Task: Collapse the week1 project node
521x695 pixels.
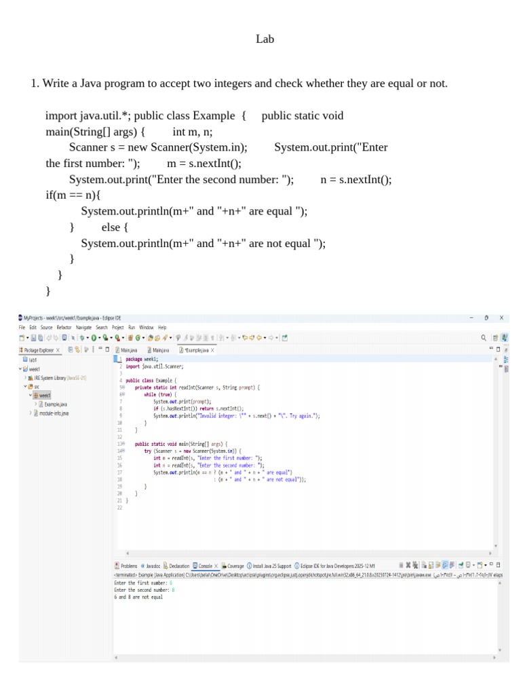Action: coord(20,369)
